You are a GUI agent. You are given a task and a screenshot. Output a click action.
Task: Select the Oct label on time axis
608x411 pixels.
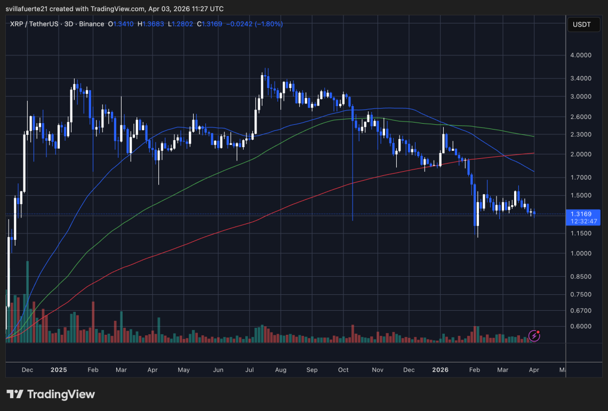pyautogui.click(x=343, y=370)
